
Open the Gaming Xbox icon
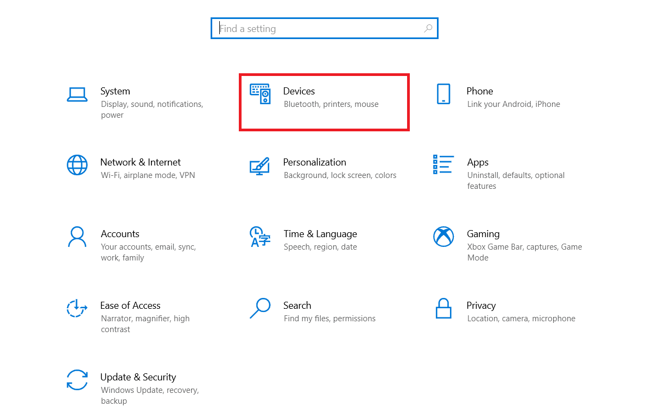(x=443, y=237)
